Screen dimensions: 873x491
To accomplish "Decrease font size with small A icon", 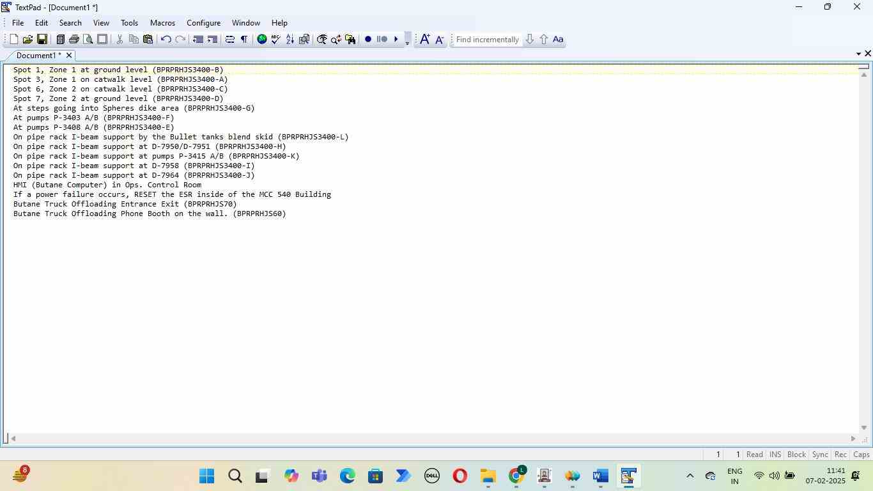I will click(x=439, y=40).
